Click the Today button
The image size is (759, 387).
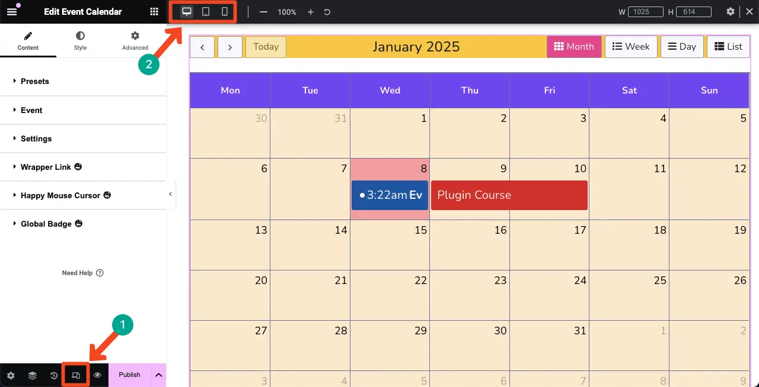[x=266, y=47]
